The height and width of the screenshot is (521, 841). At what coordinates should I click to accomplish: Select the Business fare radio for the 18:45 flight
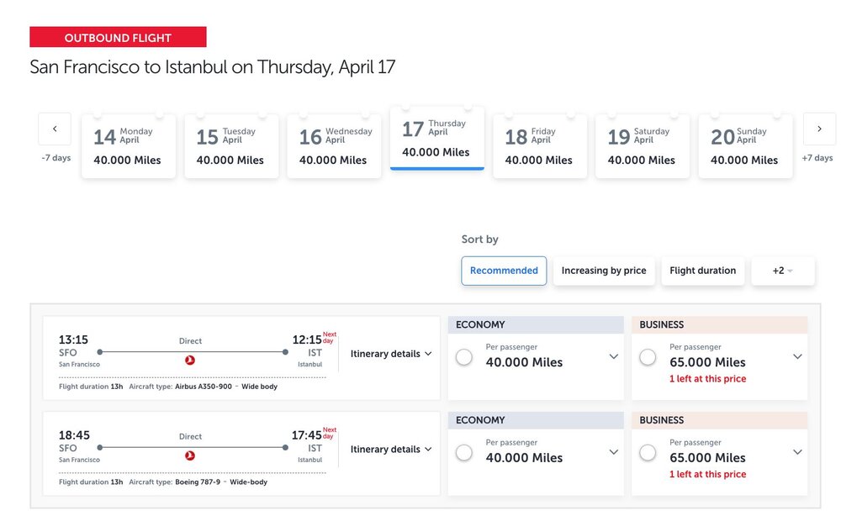point(648,453)
